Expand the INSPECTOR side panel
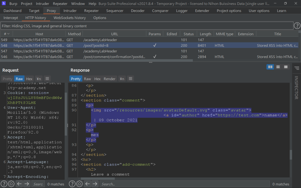Screen dimensions: 301x188 click(x=297, y=87)
